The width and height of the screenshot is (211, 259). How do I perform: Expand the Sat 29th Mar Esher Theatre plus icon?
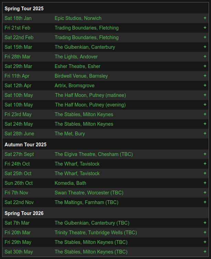pyautogui.click(x=205, y=66)
